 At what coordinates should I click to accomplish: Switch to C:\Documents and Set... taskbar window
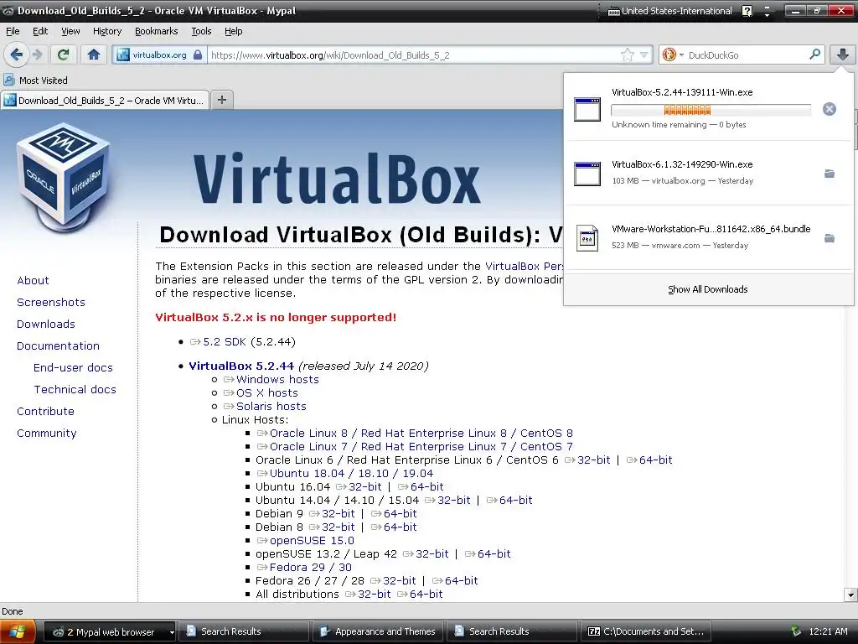point(644,631)
